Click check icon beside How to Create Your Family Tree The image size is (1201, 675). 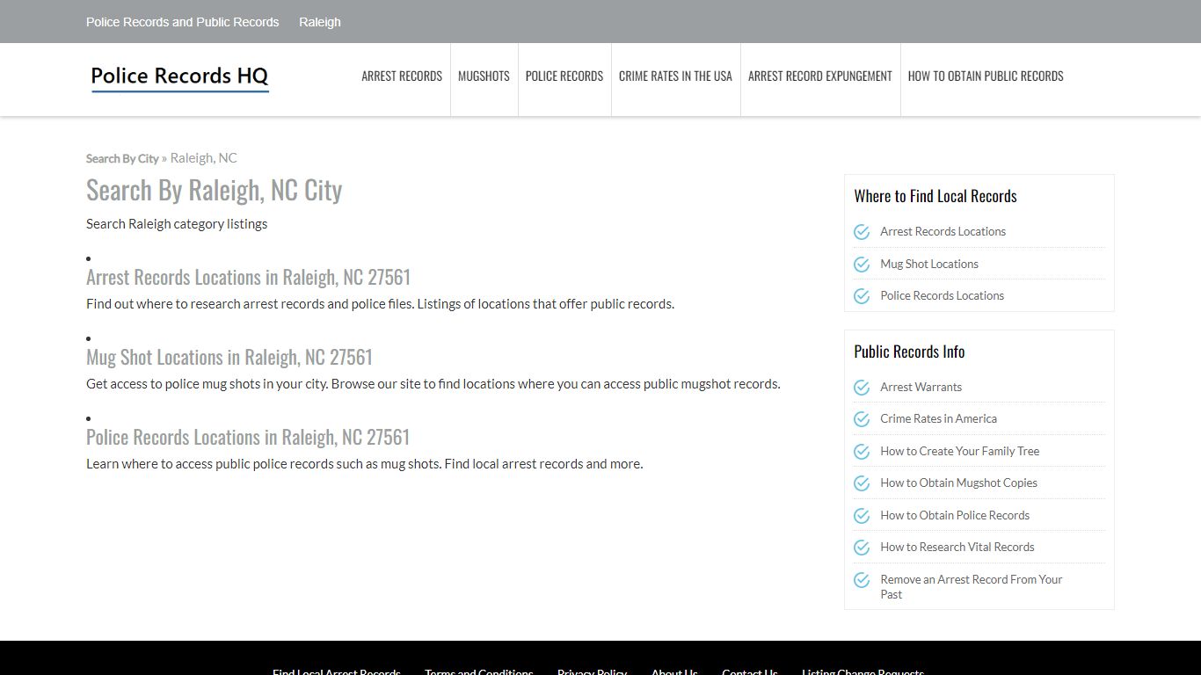tap(862, 452)
